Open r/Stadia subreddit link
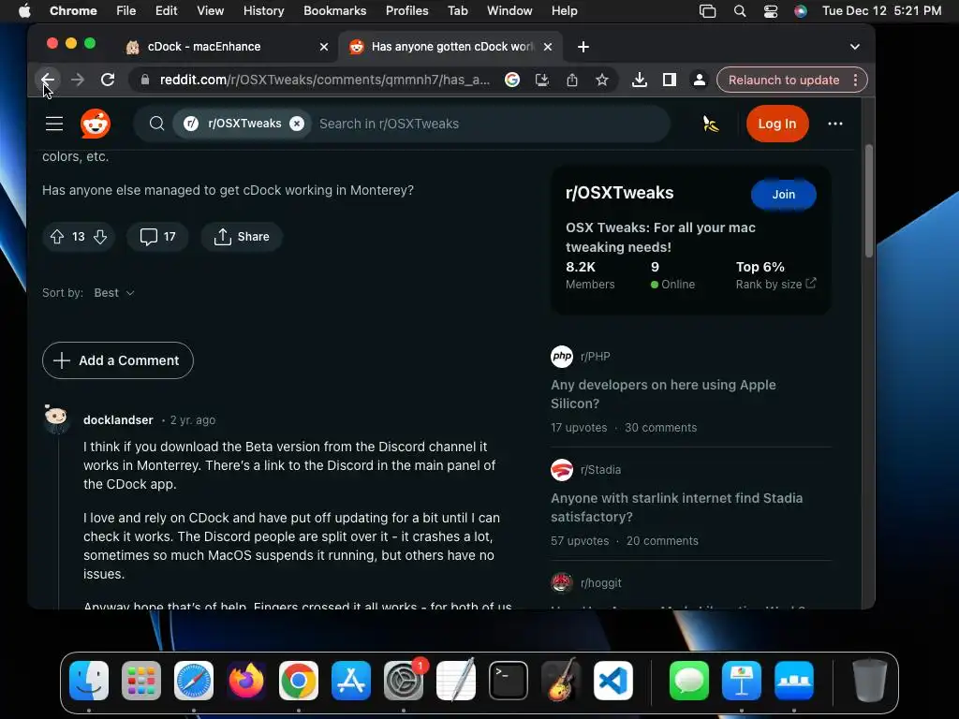 pos(600,470)
